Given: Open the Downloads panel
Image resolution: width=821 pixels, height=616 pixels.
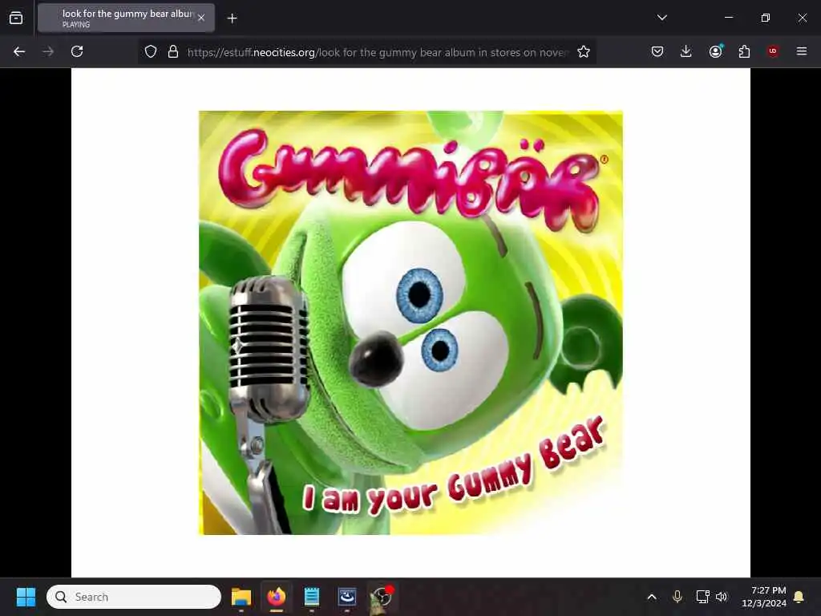Looking at the screenshot, I should 686,51.
